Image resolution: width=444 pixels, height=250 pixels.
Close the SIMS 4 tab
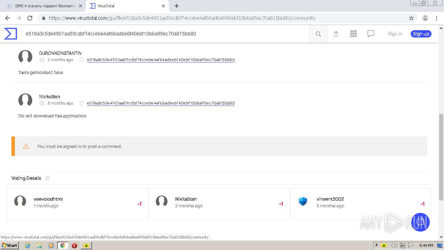pyautogui.click(x=80, y=6)
